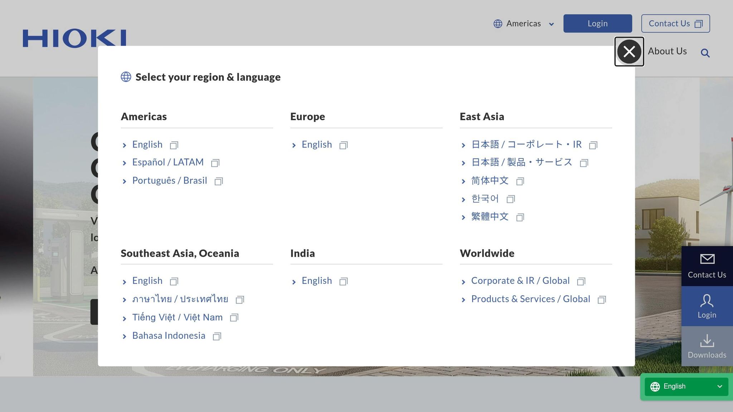The width and height of the screenshot is (733, 412).
Task: Open 日本語 / 製品・サービス link
Action: 522,162
